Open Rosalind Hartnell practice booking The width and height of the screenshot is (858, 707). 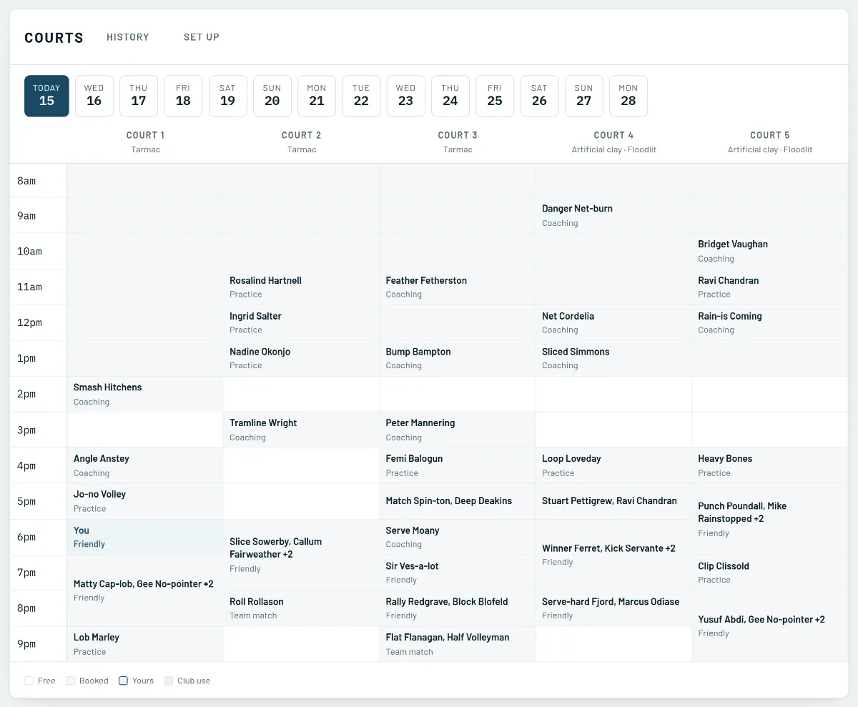click(x=301, y=287)
